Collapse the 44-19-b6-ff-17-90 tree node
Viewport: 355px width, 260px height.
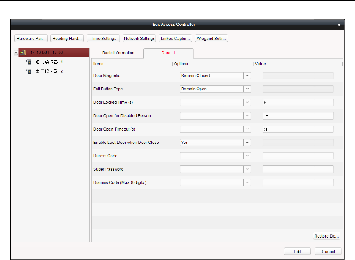tap(16, 53)
